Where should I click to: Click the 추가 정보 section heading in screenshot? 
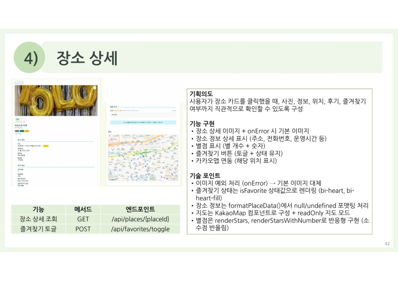coord(21,165)
